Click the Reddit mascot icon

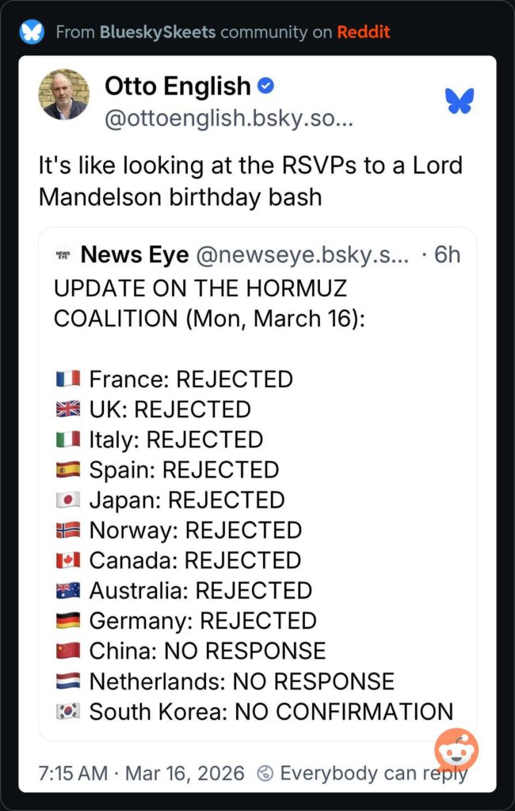pos(457,750)
